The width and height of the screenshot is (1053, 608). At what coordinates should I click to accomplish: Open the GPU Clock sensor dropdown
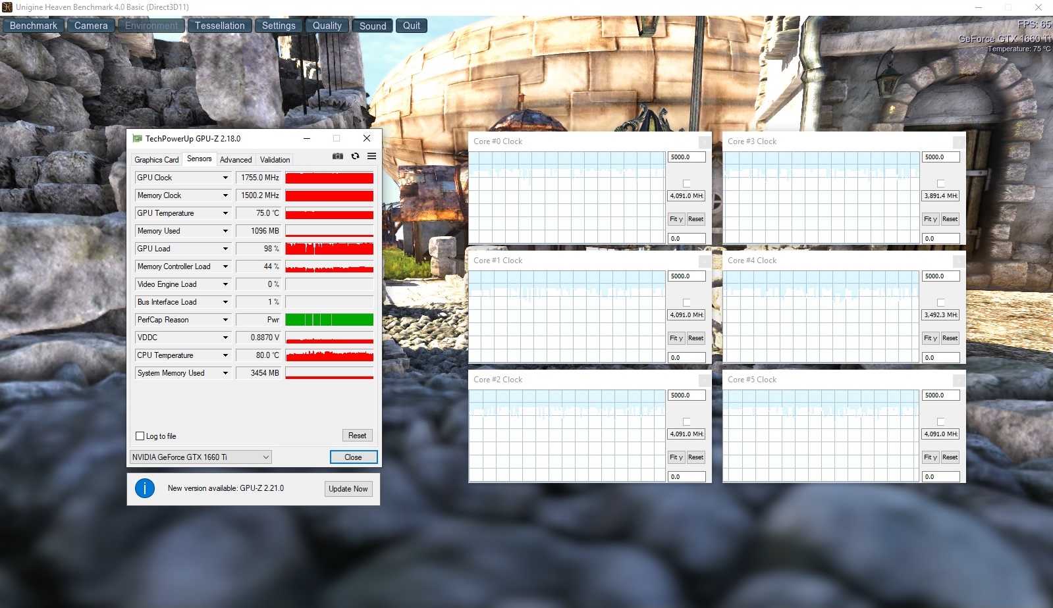pos(225,178)
